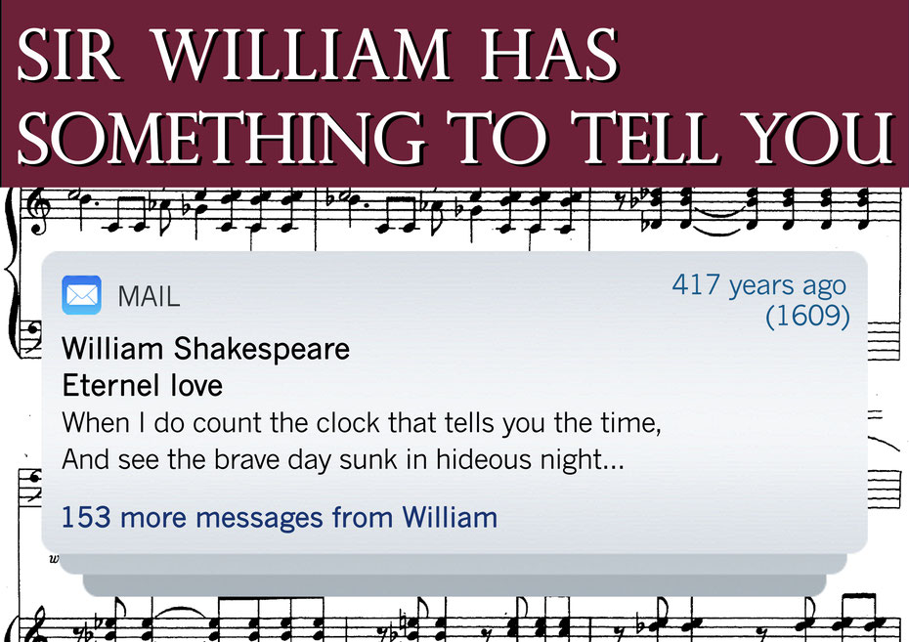The height and width of the screenshot is (642, 909).
Task: Select the Eternel love subject line
Action: pyautogui.click(x=142, y=385)
